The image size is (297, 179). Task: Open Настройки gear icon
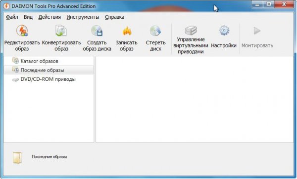coord(224,31)
